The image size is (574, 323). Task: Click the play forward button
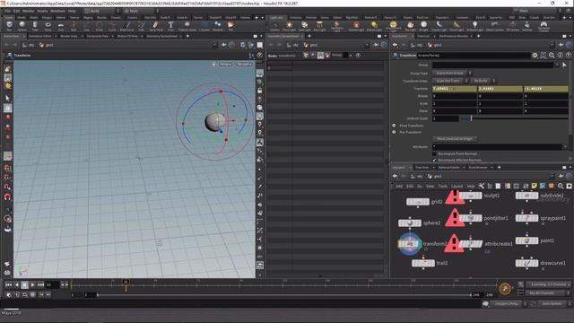point(32,284)
